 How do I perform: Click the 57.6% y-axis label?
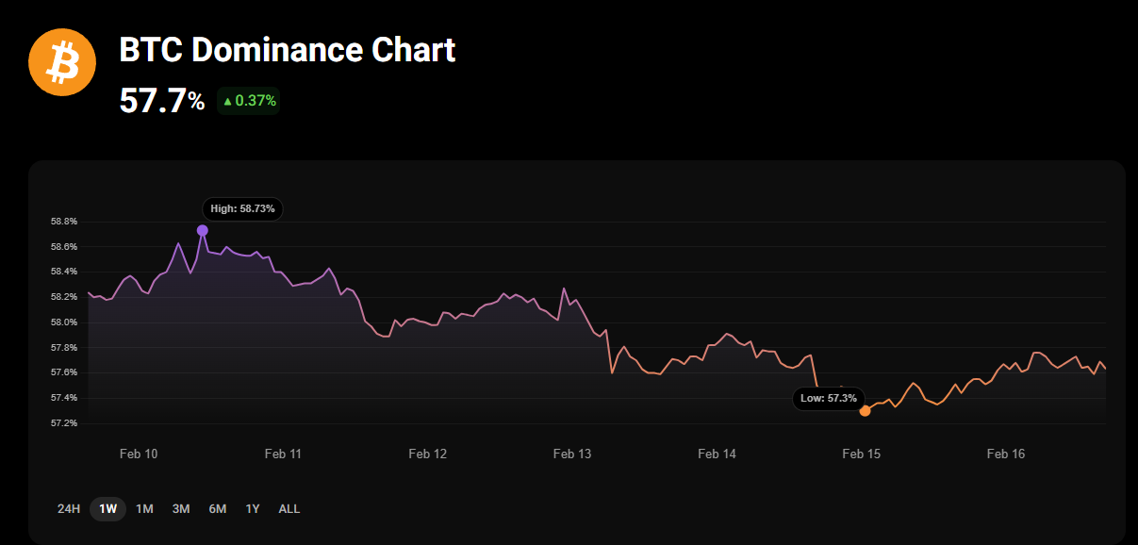64,372
